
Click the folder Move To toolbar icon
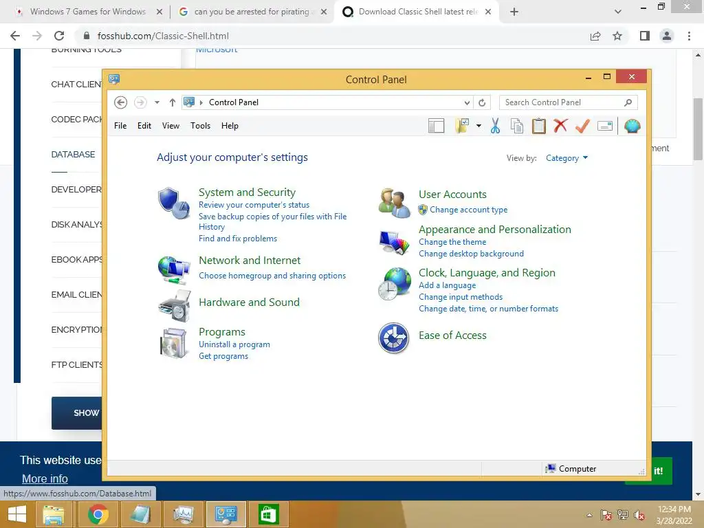point(462,126)
